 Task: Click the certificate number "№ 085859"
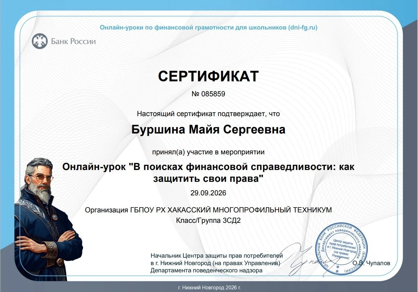point(208,94)
